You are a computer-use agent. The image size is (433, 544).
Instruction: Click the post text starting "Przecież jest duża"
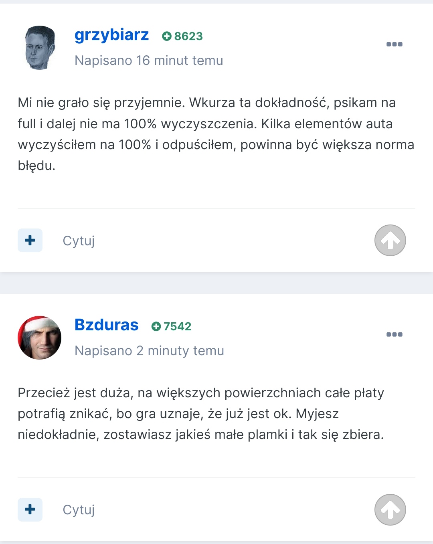click(200, 414)
